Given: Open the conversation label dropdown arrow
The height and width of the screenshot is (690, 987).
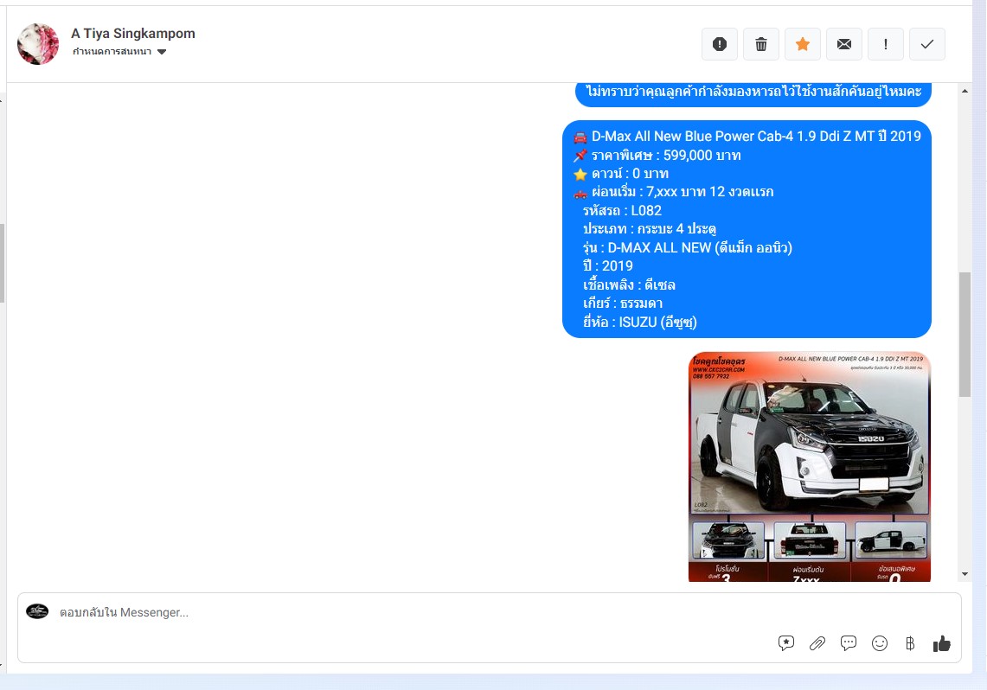Looking at the screenshot, I should [162, 52].
